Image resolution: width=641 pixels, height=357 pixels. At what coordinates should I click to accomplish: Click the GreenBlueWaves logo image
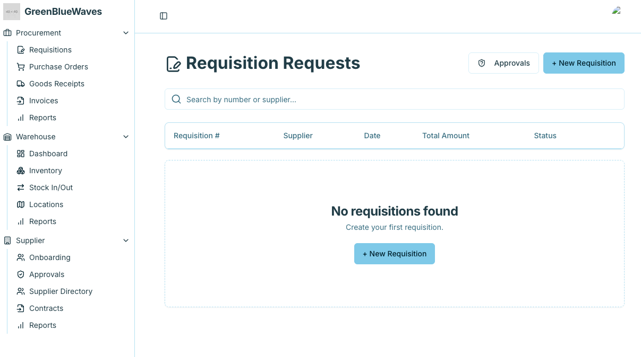[12, 12]
